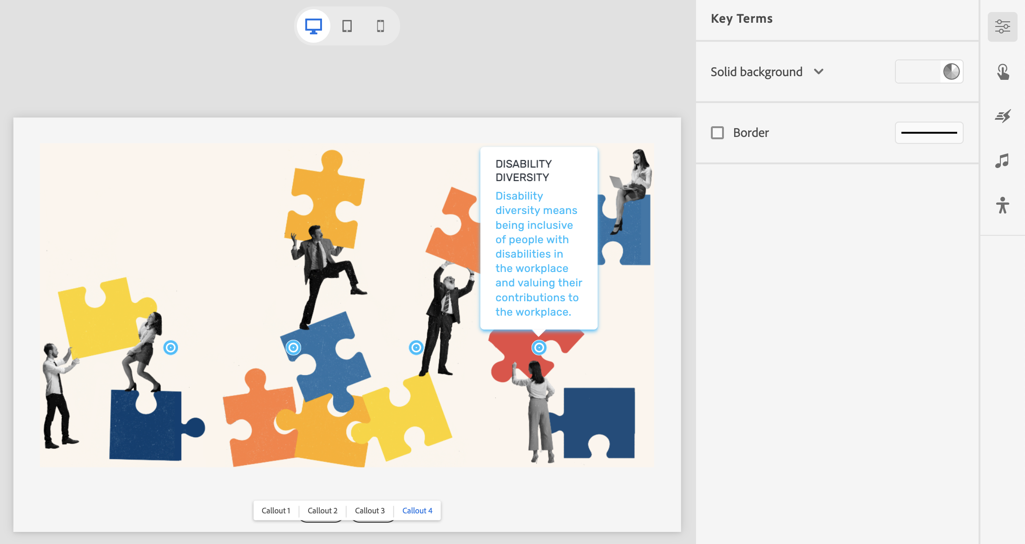
Task: Open the animations panel icon
Action: [1002, 116]
